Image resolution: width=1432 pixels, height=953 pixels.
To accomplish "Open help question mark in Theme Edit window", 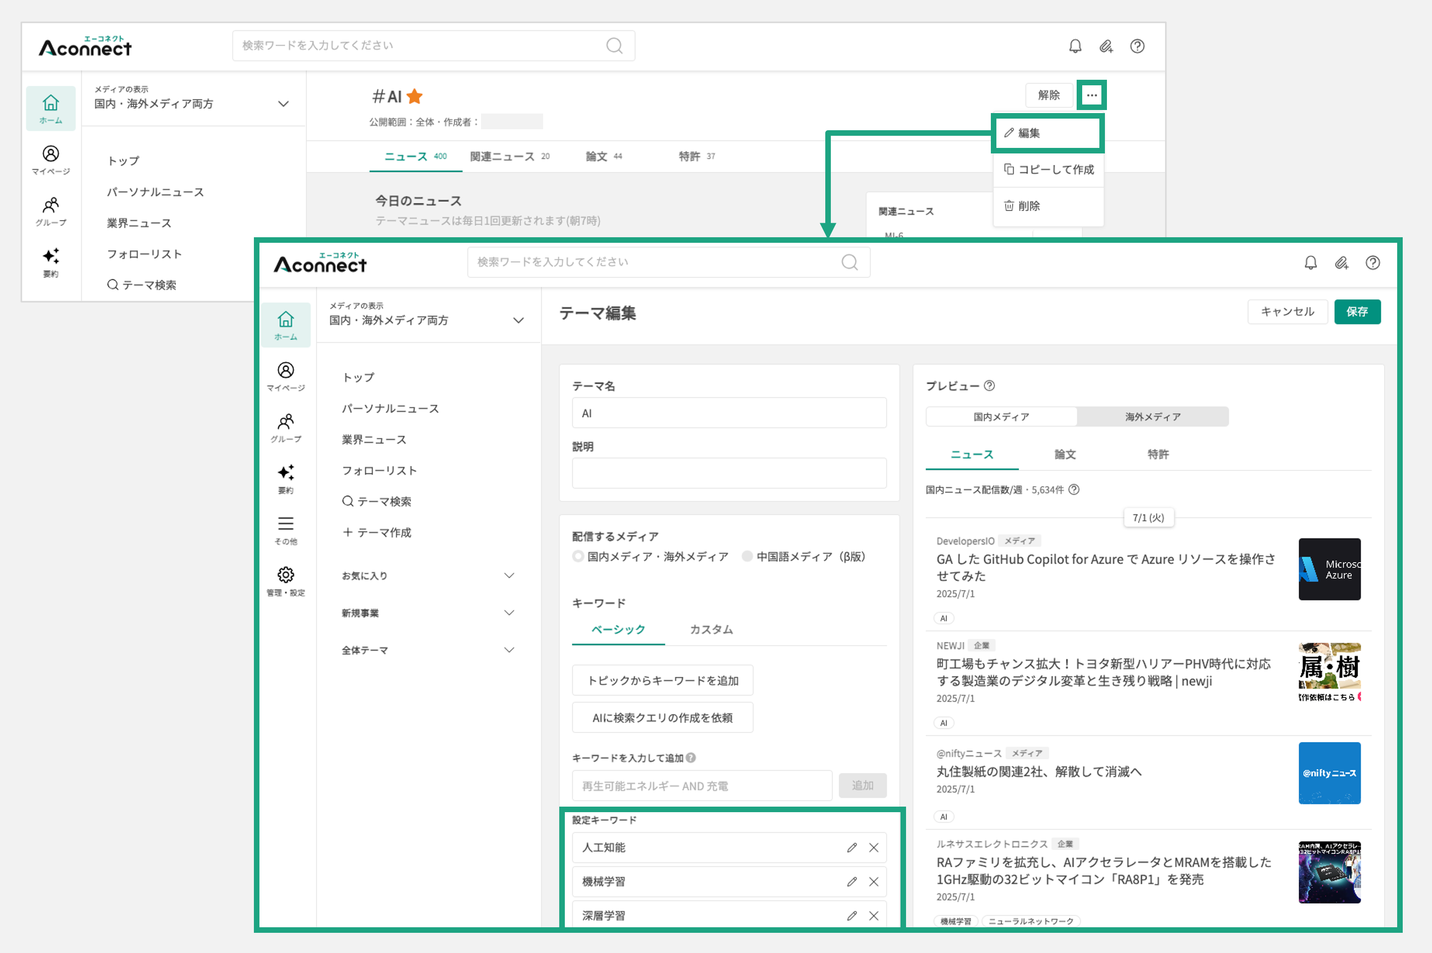I will click(1372, 262).
